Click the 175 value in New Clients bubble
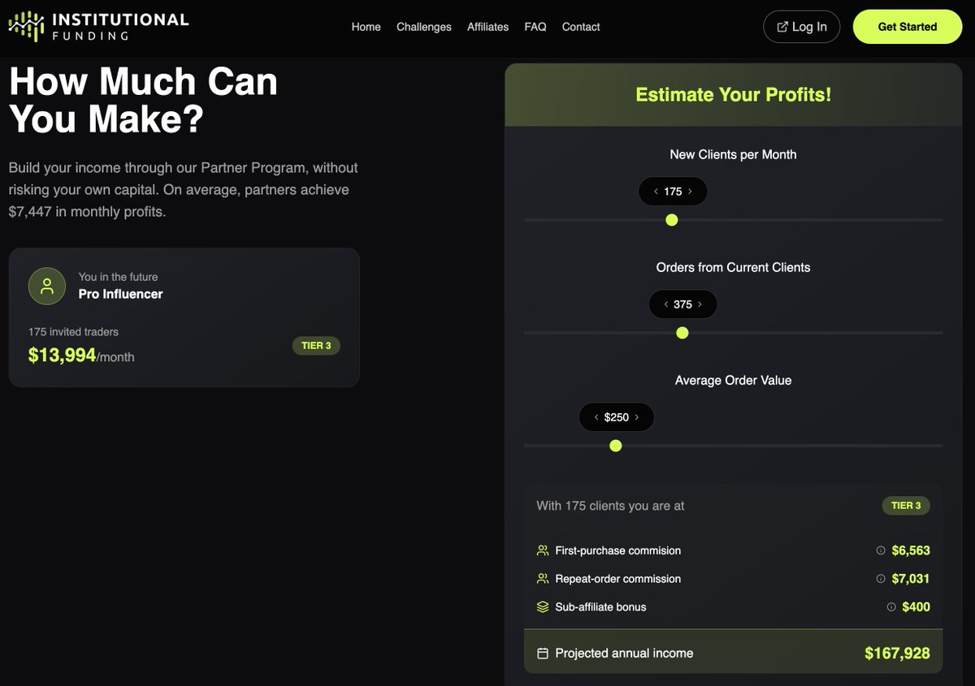This screenshot has height=686, width=975. (x=673, y=192)
